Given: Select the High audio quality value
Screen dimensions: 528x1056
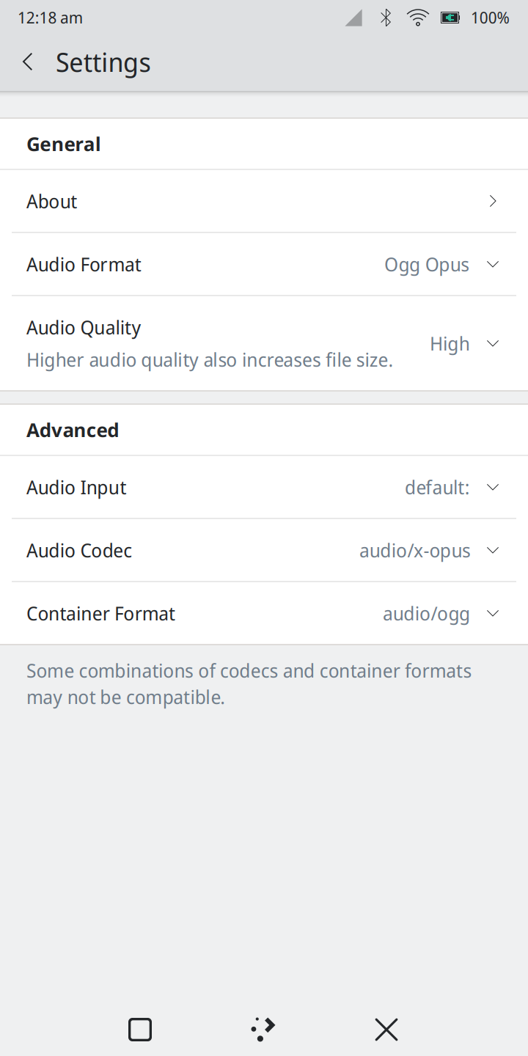Looking at the screenshot, I should click(450, 344).
